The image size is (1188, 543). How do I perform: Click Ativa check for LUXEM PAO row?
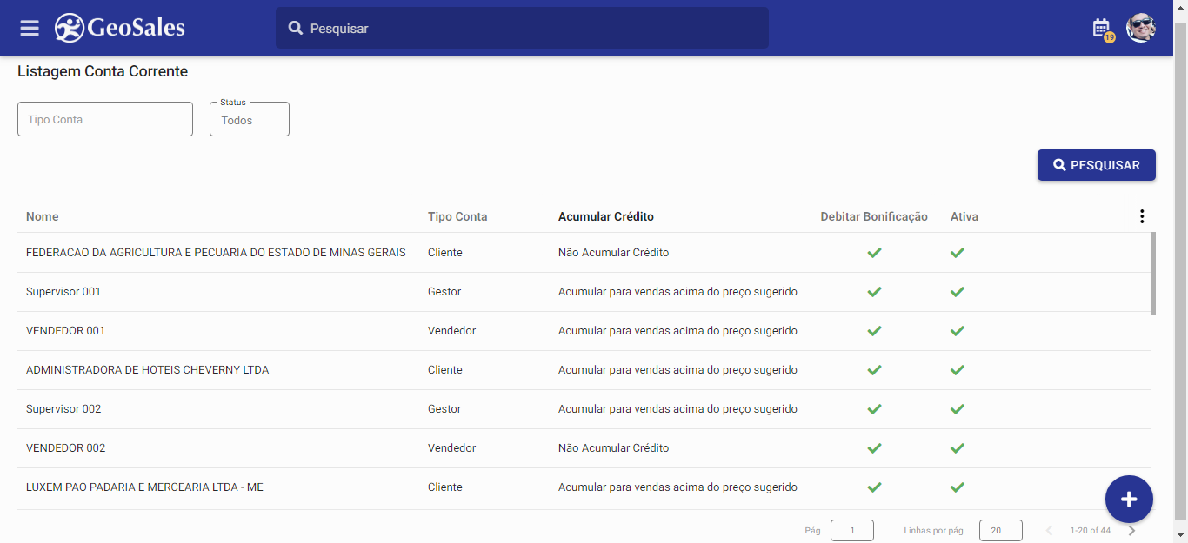pos(958,487)
